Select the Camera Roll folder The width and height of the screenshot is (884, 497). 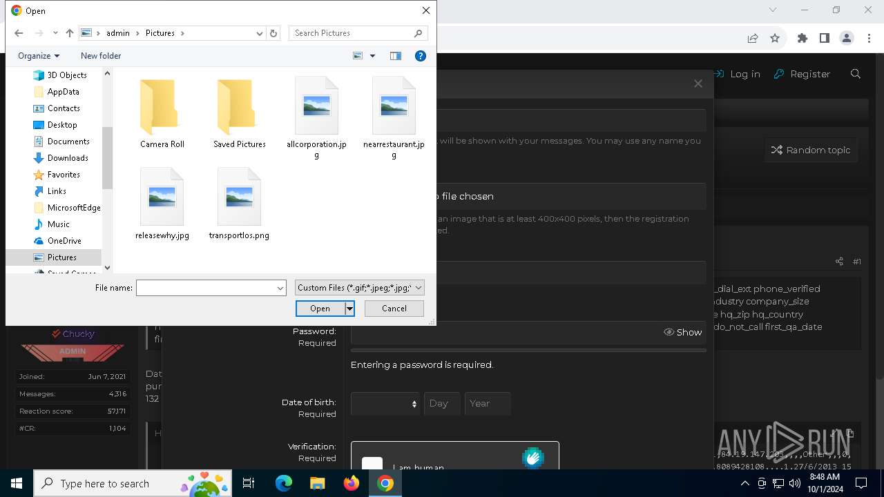click(x=162, y=113)
